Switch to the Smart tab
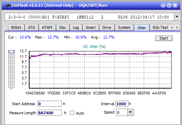This screenshot has height=125, width=182. [90, 27]
